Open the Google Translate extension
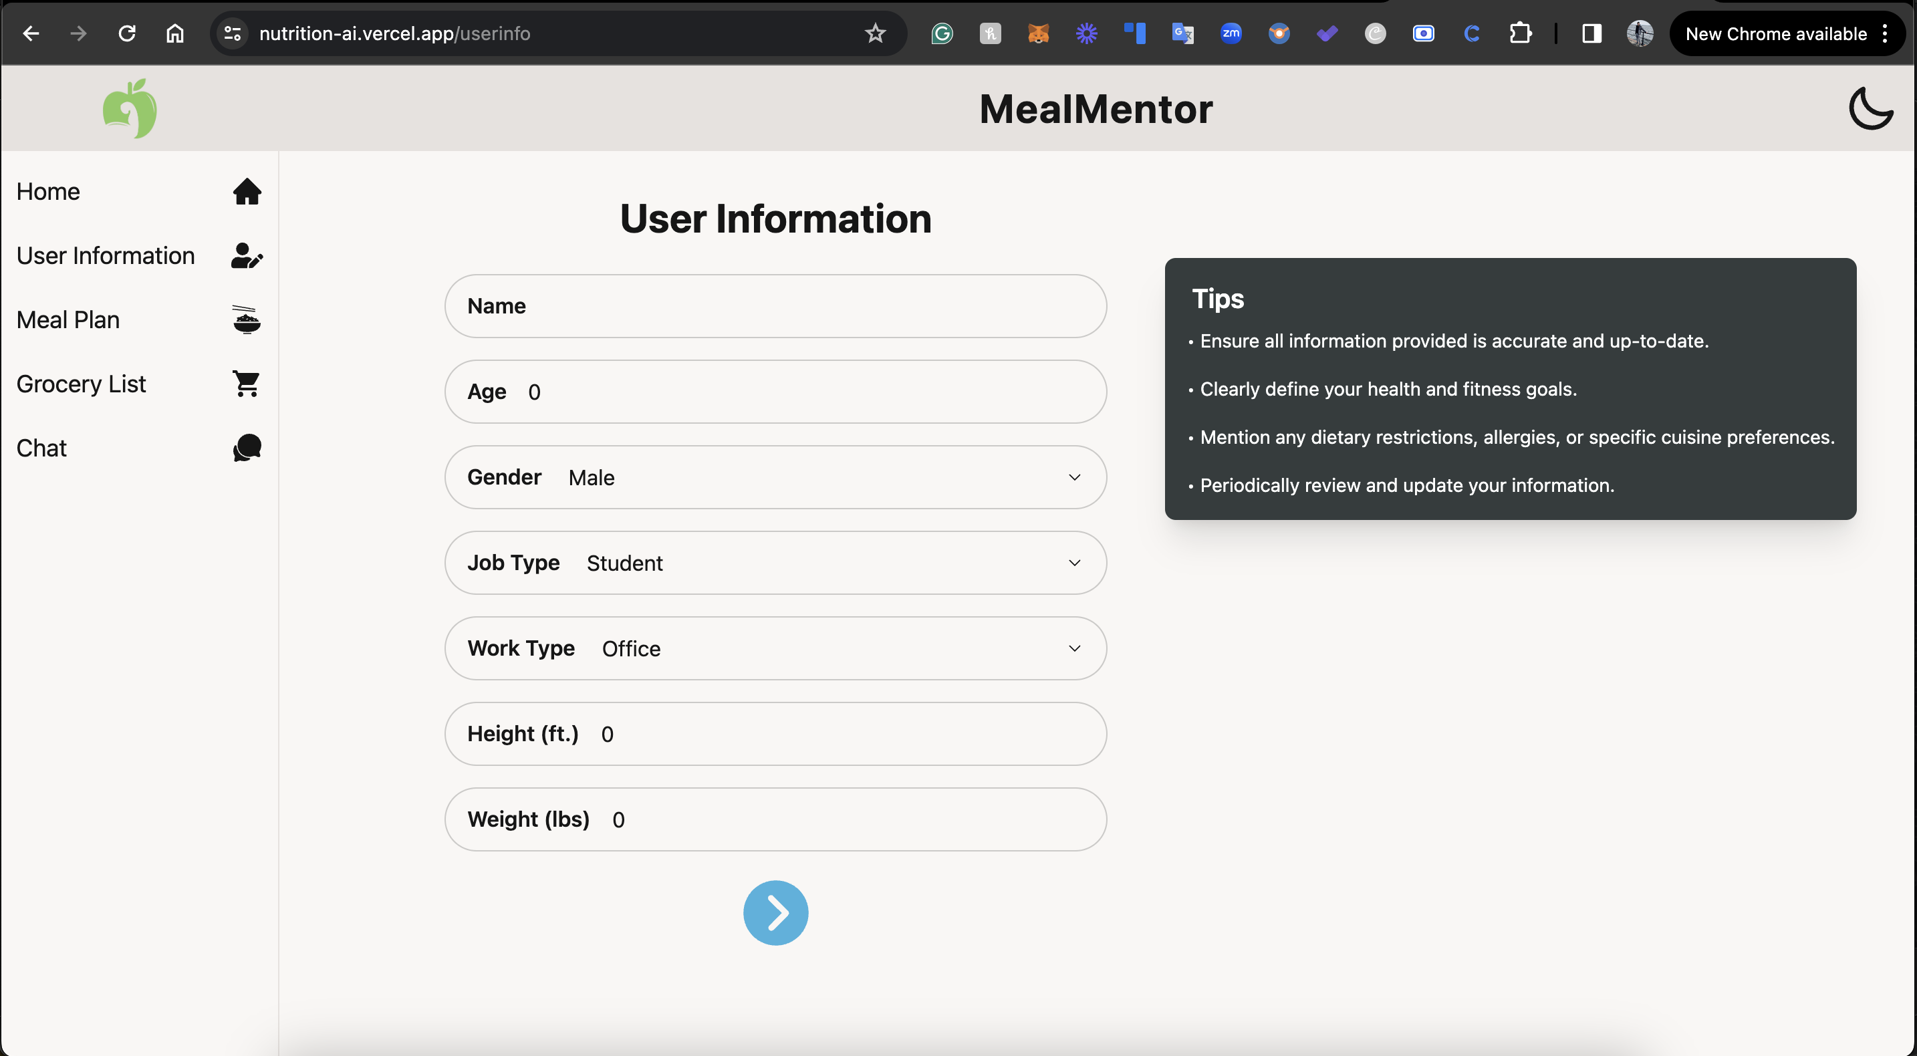1917x1056 pixels. tap(1182, 33)
